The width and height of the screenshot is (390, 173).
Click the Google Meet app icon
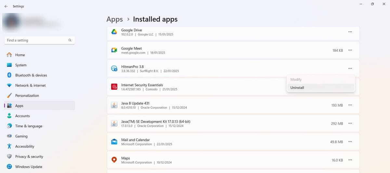click(114, 50)
